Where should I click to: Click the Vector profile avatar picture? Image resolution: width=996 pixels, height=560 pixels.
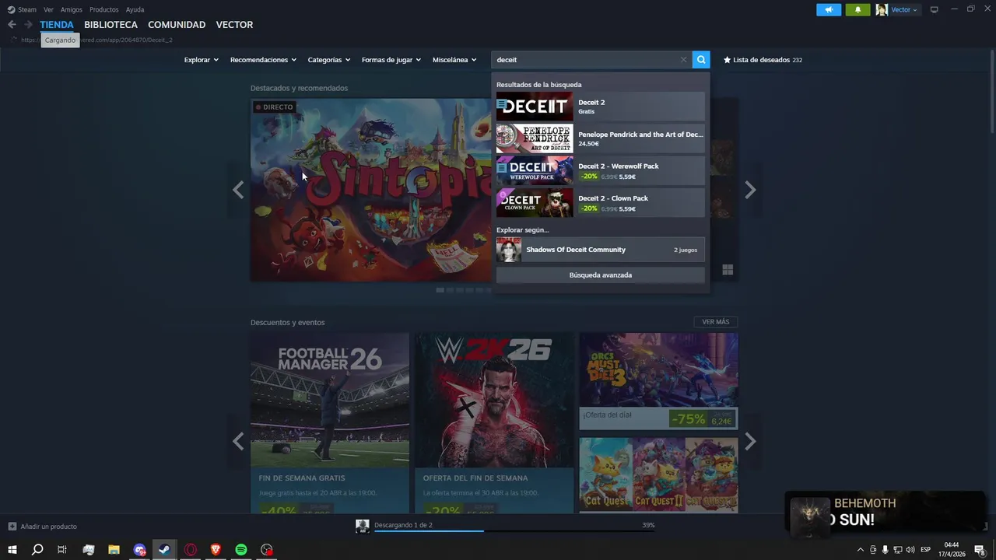coord(882,10)
